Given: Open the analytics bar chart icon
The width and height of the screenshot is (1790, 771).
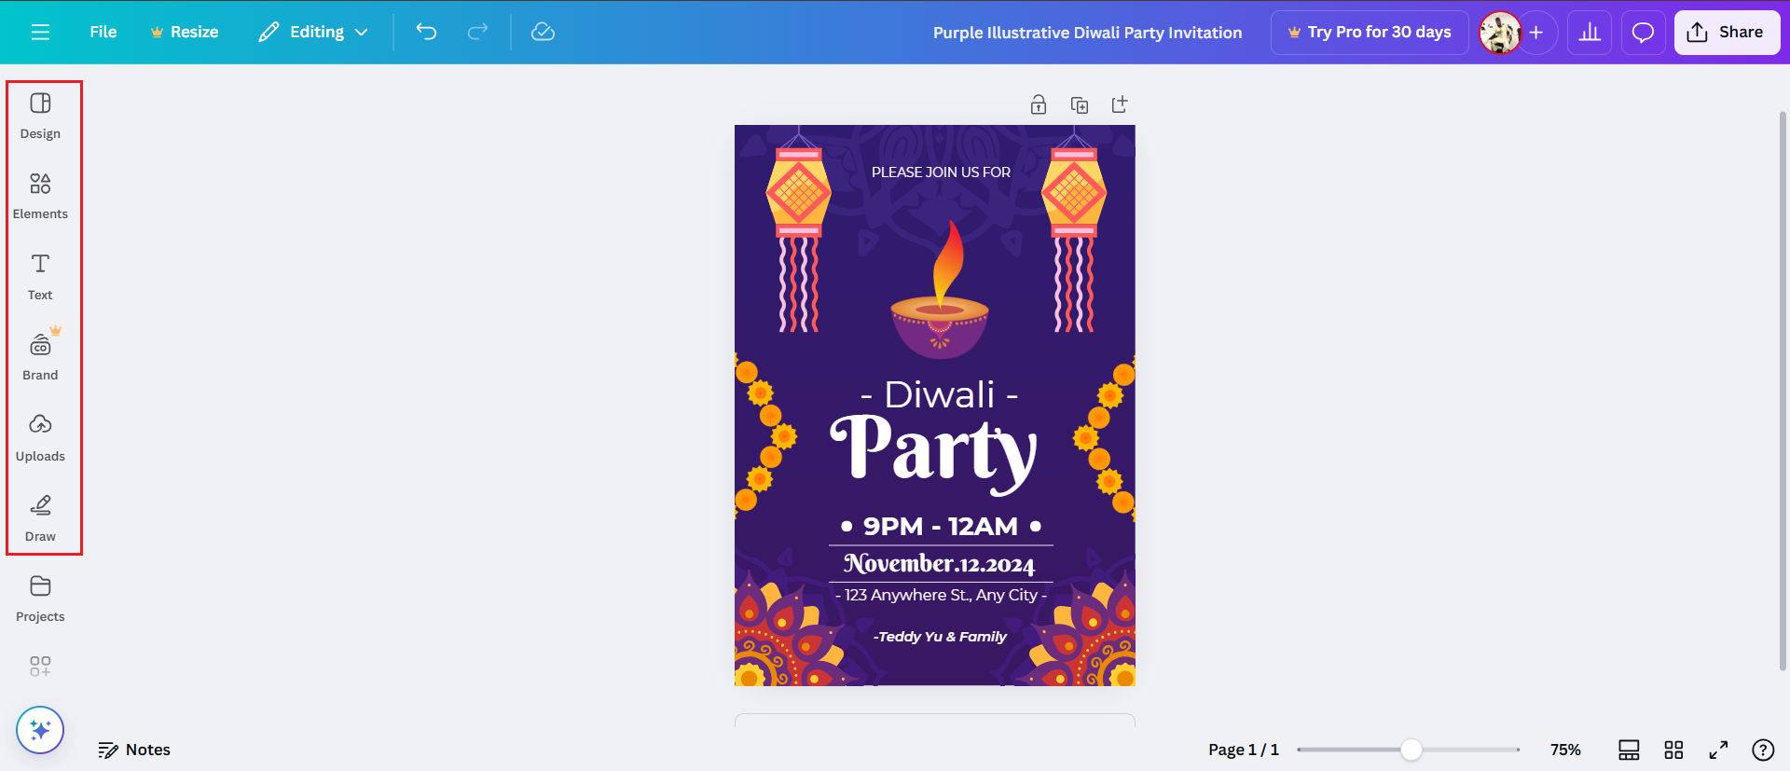Looking at the screenshot, I should 1590,33.
